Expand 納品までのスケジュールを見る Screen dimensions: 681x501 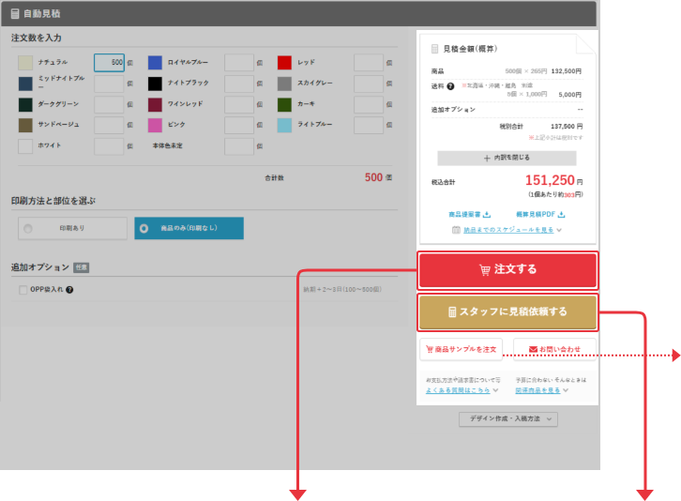click(x=507, y=229)
